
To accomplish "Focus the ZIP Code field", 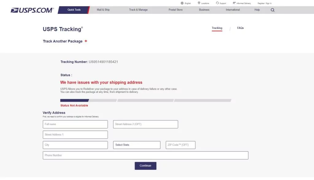I will point(180,145).
